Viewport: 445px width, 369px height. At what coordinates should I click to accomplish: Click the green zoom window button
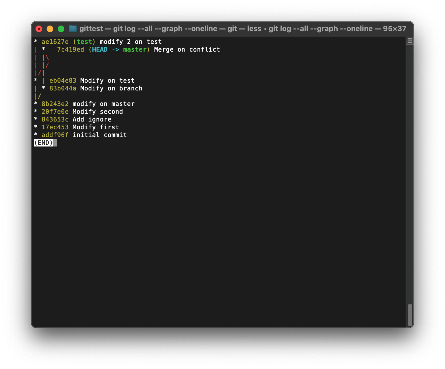[61, 29]
